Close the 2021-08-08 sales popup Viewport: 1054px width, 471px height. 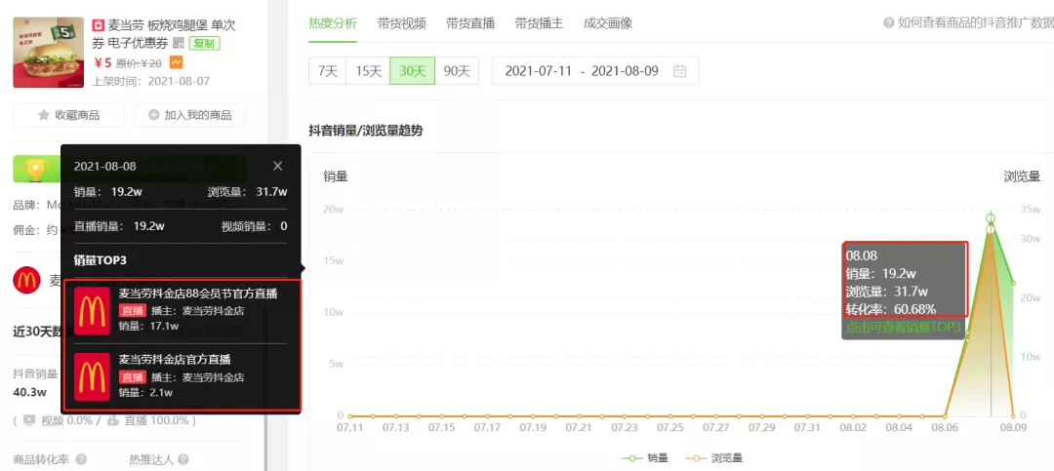277,166
